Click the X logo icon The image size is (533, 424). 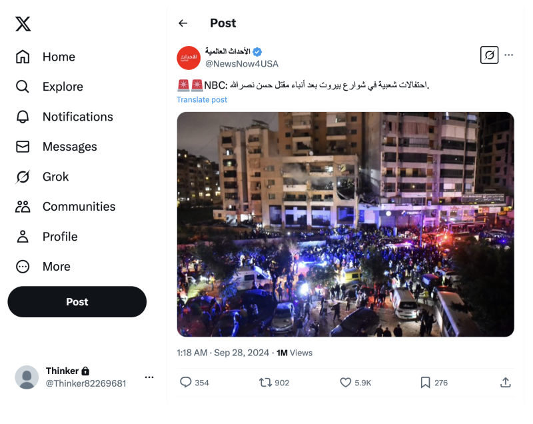tap(23, 24)
